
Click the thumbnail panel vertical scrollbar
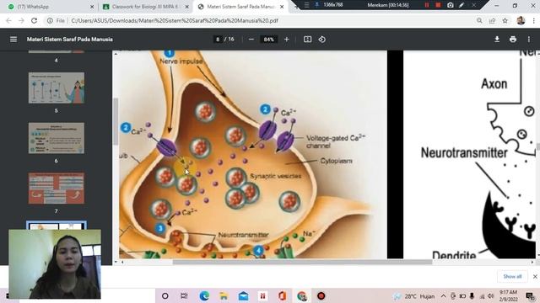(116, 122)
